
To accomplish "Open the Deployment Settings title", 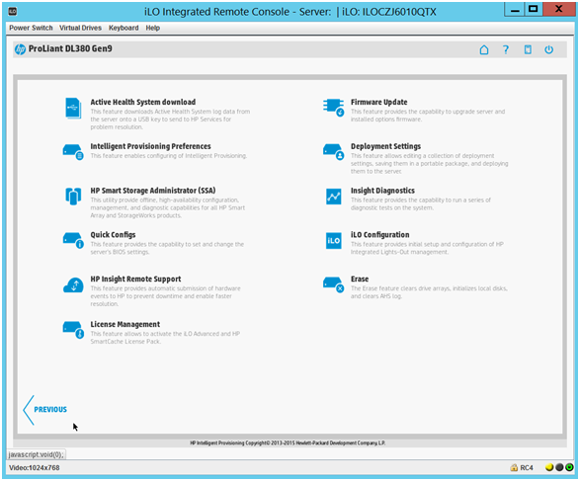I will (x=385, y=146).
